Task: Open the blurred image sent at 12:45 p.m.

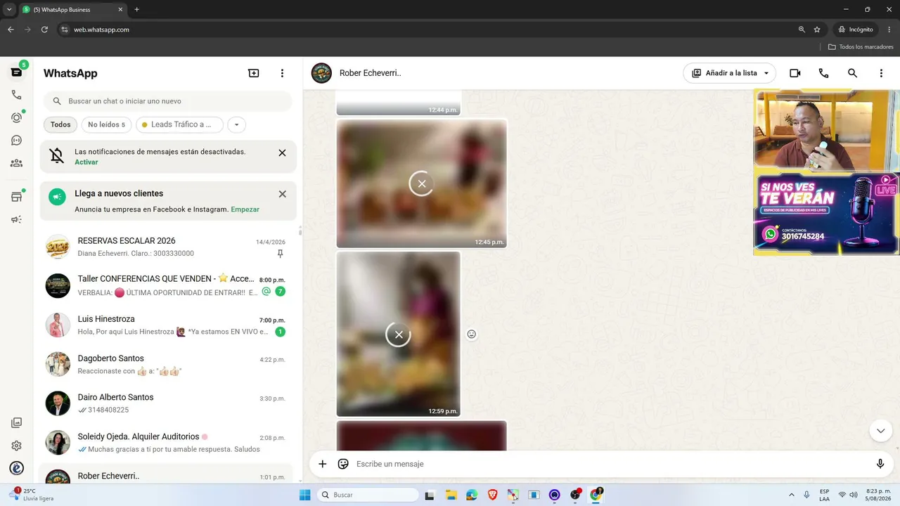Action: point(421,183)
